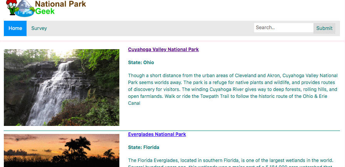Image resolution: width=345 pixels, height=167 pixels.
Task: Click the Cuyahoga Valley description paragraph
Action: (233, 89)
